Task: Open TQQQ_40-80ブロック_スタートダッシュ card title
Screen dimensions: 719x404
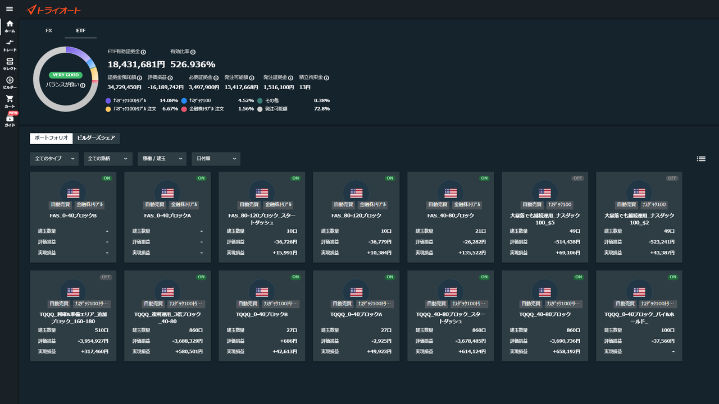Action: 450,318
